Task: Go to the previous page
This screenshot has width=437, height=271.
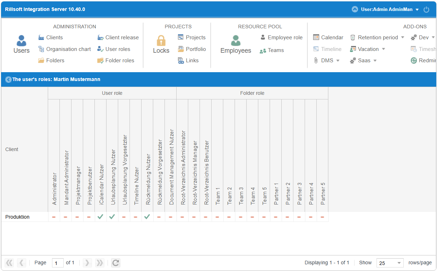Action: (22, 263)
